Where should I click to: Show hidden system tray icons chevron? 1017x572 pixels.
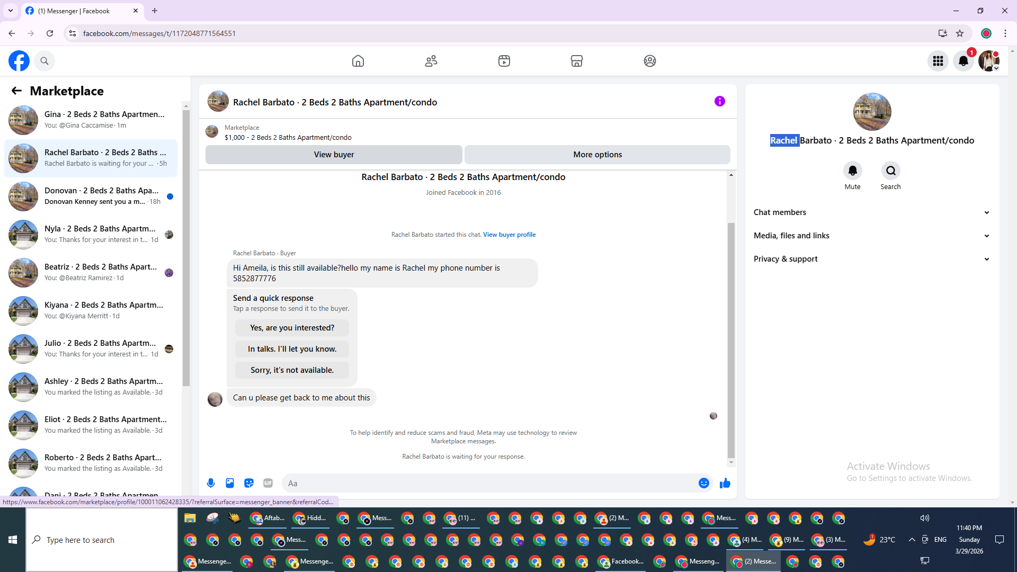[912, 540]
